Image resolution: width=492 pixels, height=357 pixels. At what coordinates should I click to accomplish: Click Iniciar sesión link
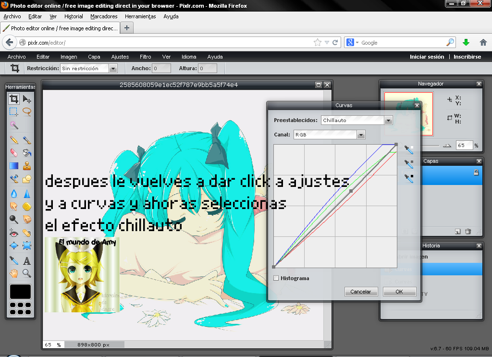coord(427,57)
